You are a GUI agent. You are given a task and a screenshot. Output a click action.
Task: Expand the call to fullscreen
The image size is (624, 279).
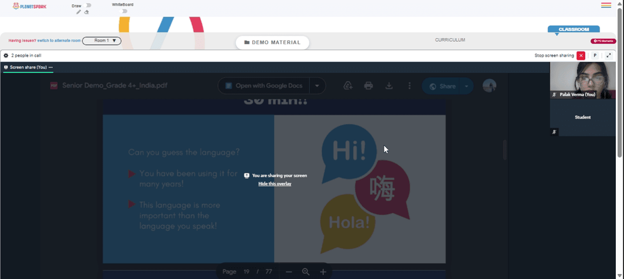(608, 55)
